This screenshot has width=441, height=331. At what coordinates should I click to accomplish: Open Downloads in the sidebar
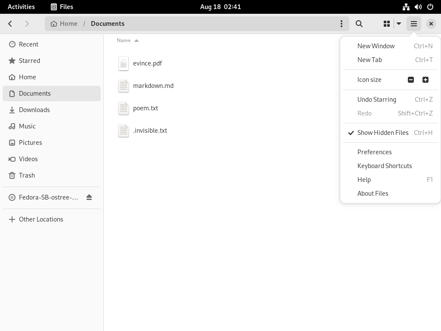click(52, 110)
